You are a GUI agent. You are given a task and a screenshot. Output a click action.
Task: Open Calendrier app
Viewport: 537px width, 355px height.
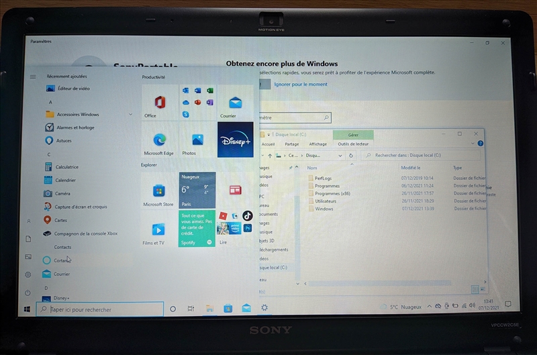(60, 180)
